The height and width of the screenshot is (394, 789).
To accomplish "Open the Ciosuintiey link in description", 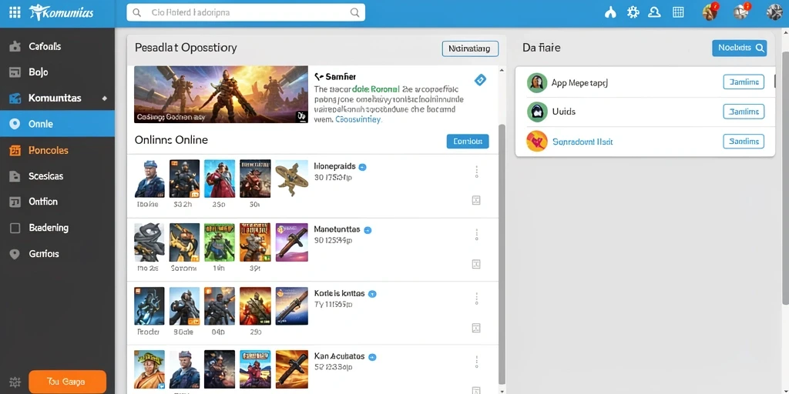I will [x=358, y=119].
